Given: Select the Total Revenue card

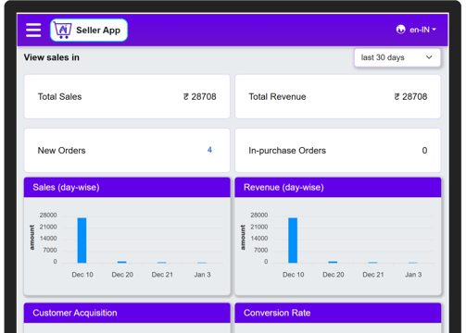Looking at the screenshot, I should pyautogui.click(x=338, y=96).
